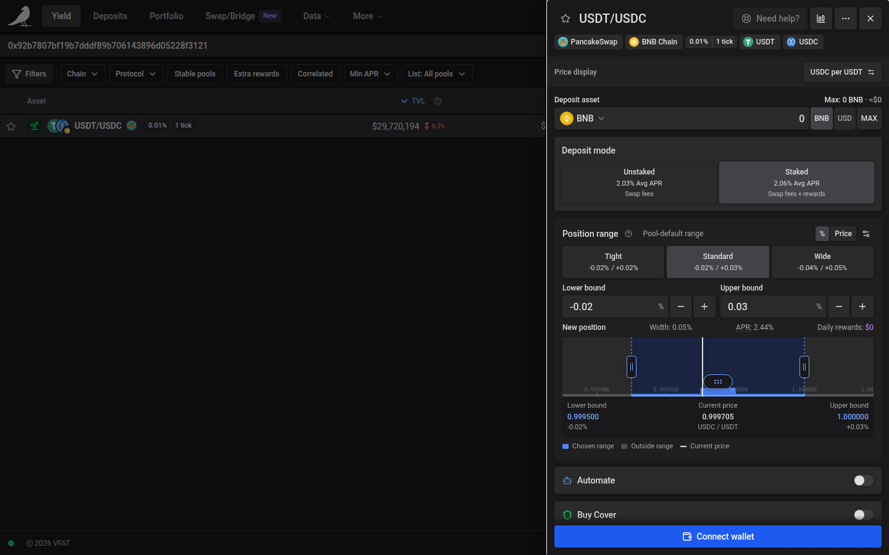Click the Connect wallet button
Screen dimensions: 889x555
tap(718, 536)
